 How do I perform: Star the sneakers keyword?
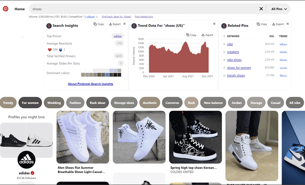click(224, 52)
